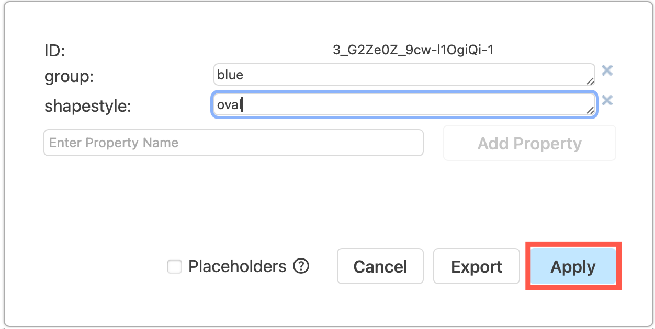Cancel the edit data dialog
655x329 pixels.
380,266
